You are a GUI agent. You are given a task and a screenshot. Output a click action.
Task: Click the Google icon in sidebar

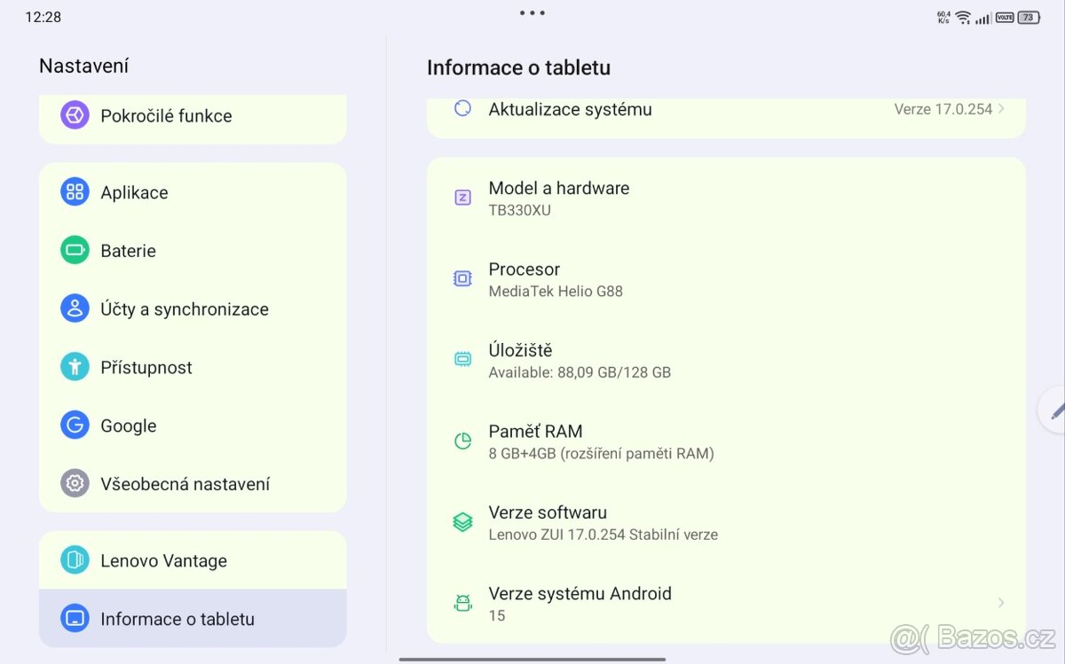coord(75,426)
